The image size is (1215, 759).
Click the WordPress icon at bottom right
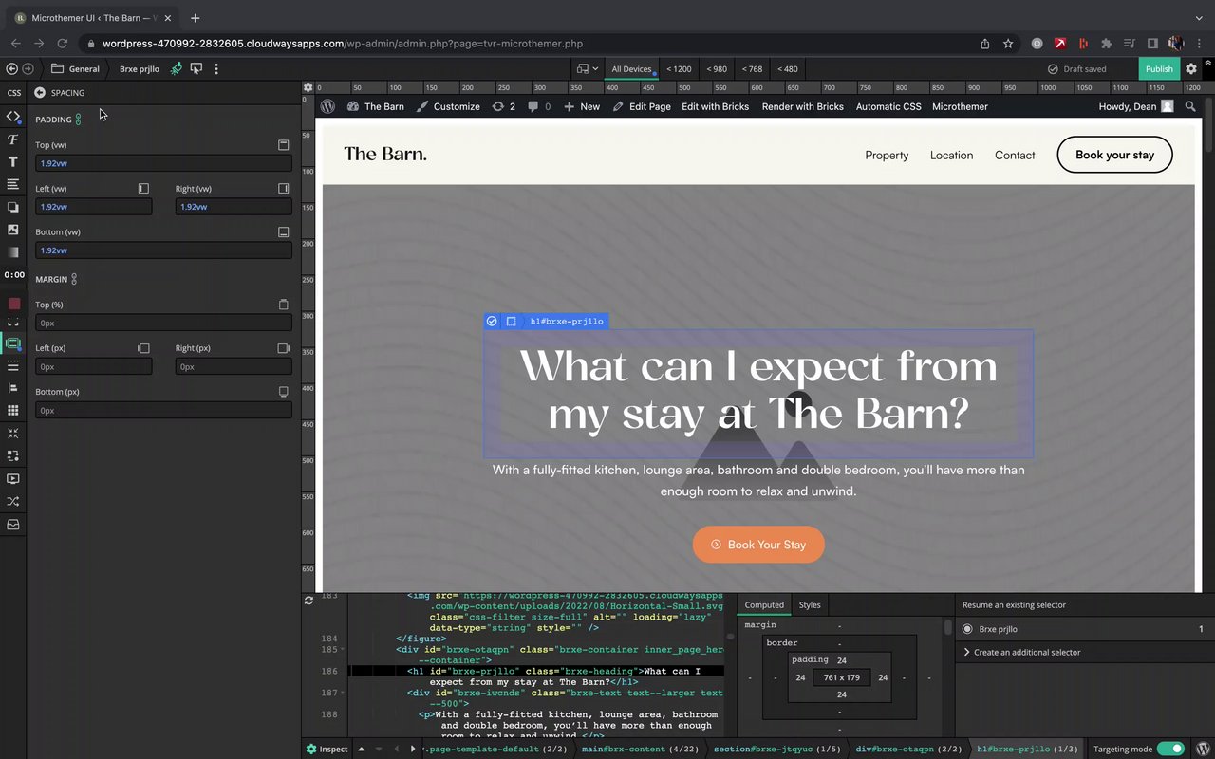[x=1202, y=749]
